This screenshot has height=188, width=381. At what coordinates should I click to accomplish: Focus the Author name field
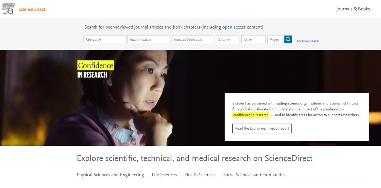148,39
